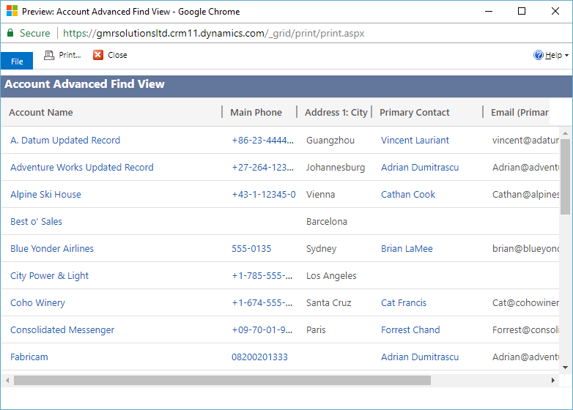Open Best o' Sales account
The width and height of the screenshot is (573, 410).
tap(36, 221)
